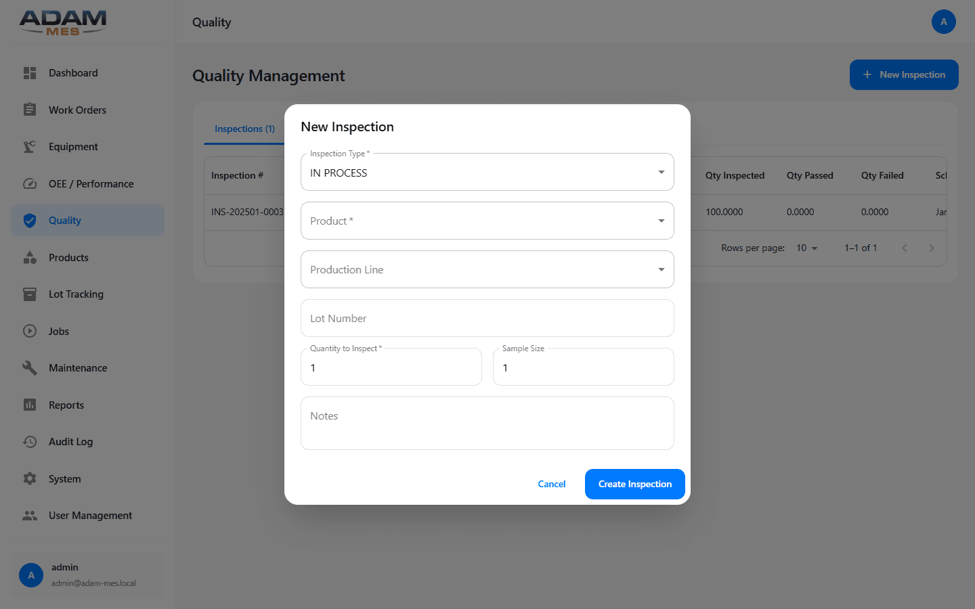The height and width of the screenshot is (609, 975).
Task: Click the Create Inspection button
Action: point(634,484)
